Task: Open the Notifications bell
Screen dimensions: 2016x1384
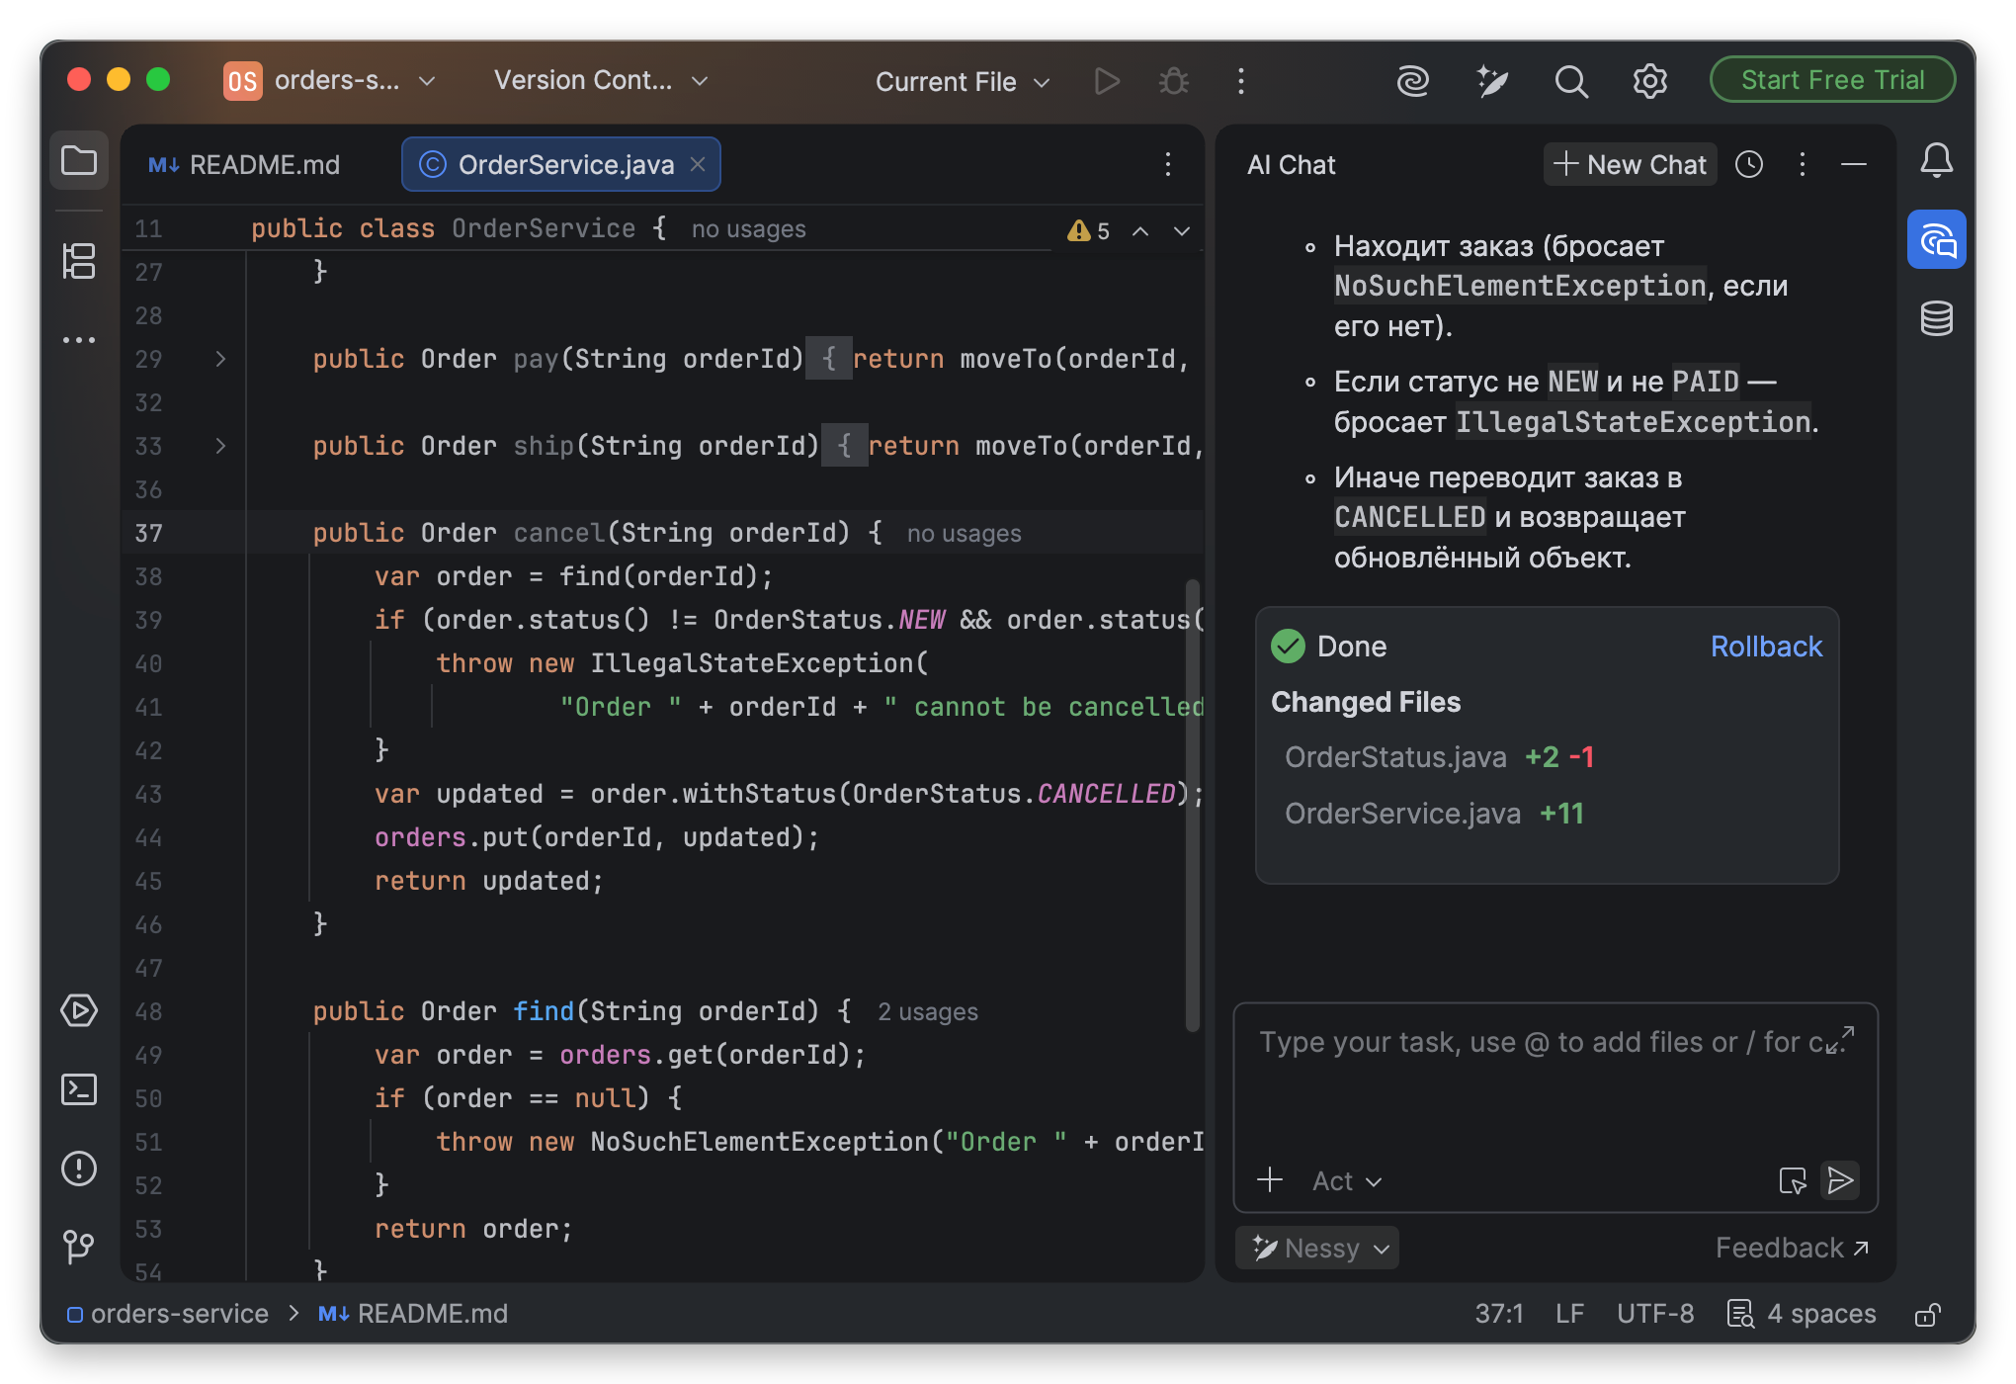Action: [x=1937, y=160]
